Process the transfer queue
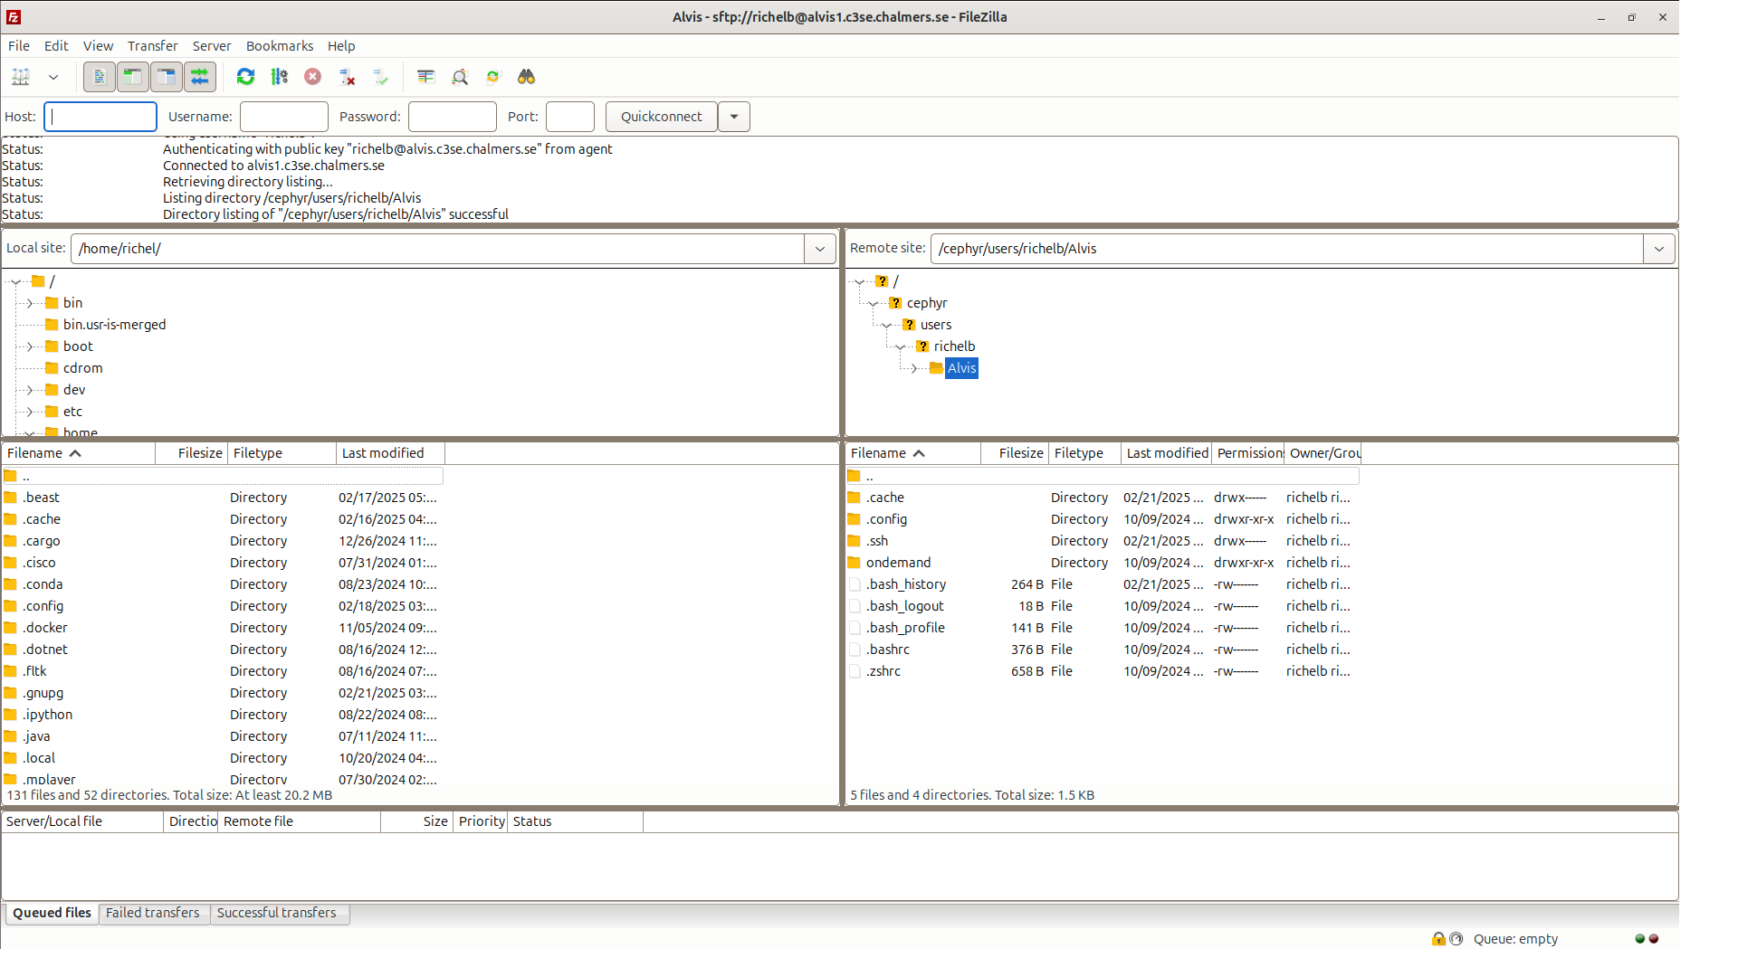The width and height of the screenshot is (1738, 977). click(279, 77)
